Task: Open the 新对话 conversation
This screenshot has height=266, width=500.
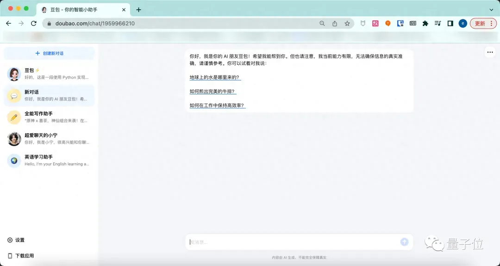Action: coord(49,96)
